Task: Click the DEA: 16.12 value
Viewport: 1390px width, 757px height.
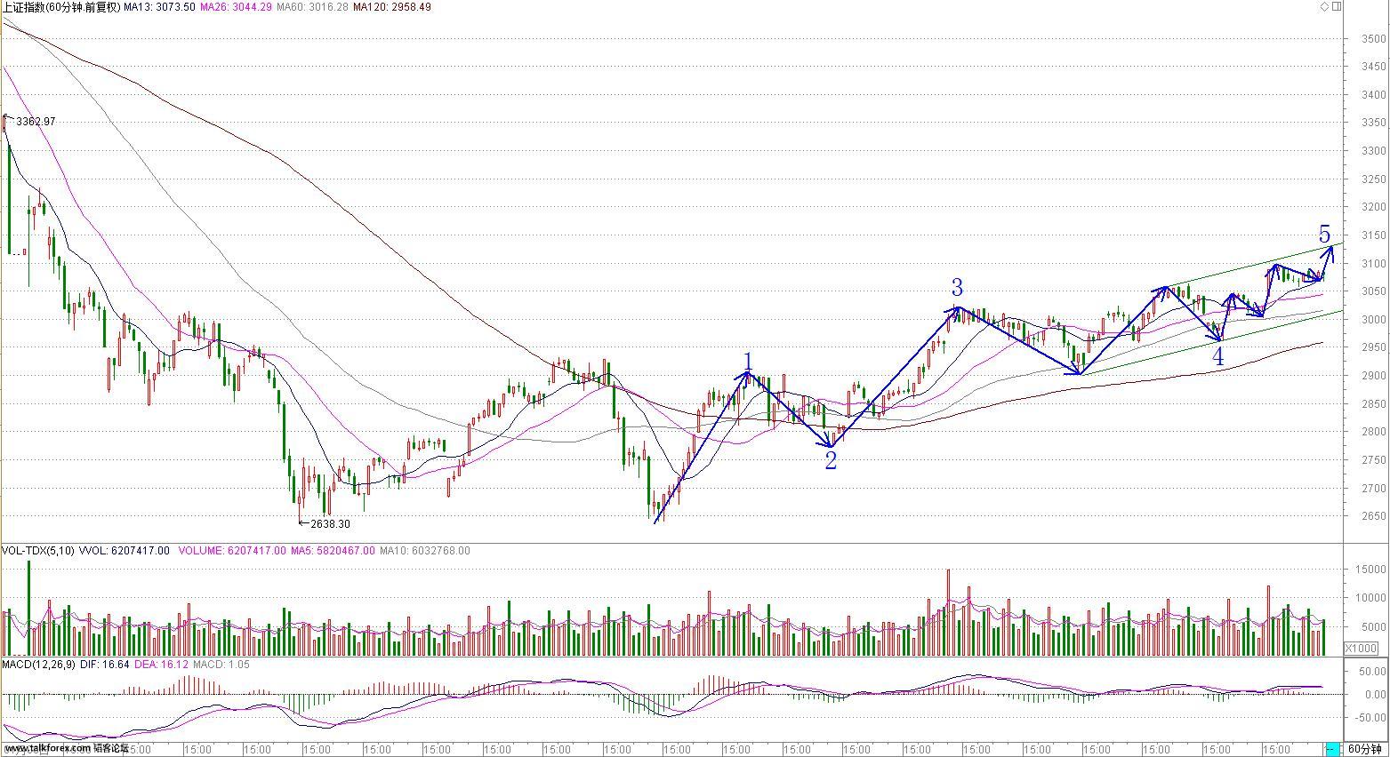Action: (x=159, y=665)
